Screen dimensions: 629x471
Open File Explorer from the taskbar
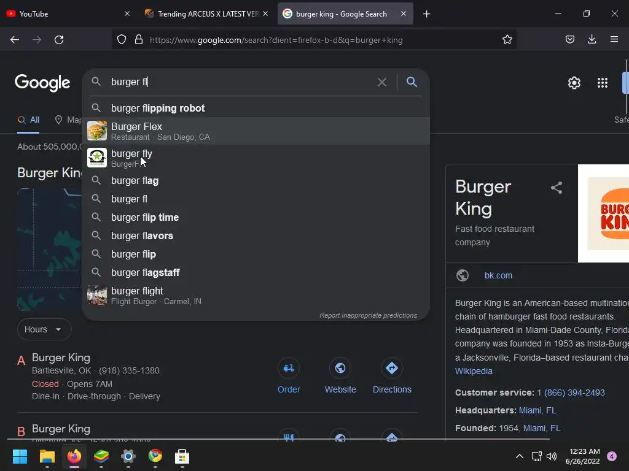(47, 456)
